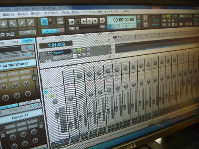This screenshot has width=199, height=149.
Task: Expand the Custom track control dropdown
Action: (x=101, y=40)
